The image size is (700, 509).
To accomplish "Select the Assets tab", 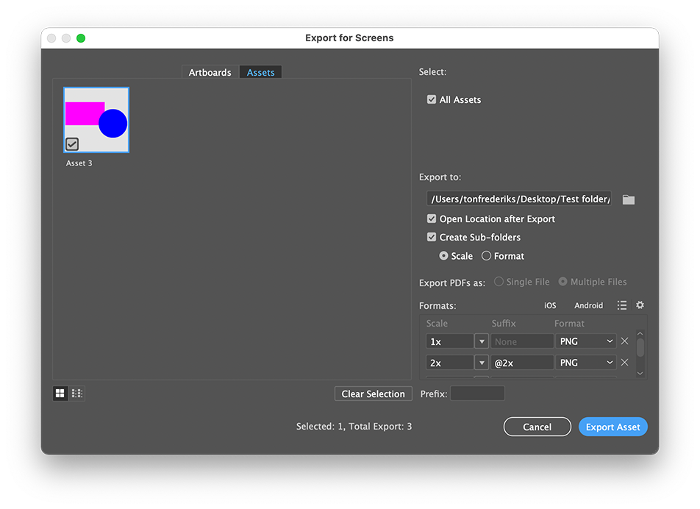I will (x=260, y=71).
